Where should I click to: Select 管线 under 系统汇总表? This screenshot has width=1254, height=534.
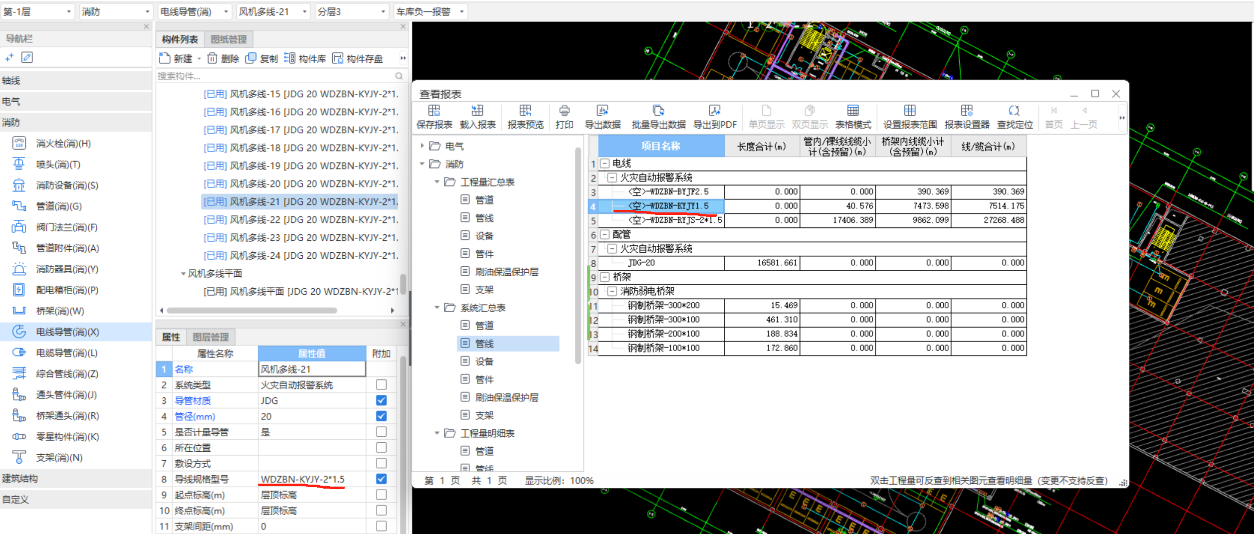coord(508,344)
